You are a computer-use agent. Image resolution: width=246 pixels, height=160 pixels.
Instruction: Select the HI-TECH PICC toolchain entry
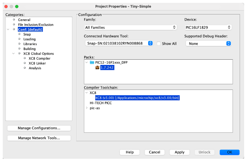[x=101, y=103]
